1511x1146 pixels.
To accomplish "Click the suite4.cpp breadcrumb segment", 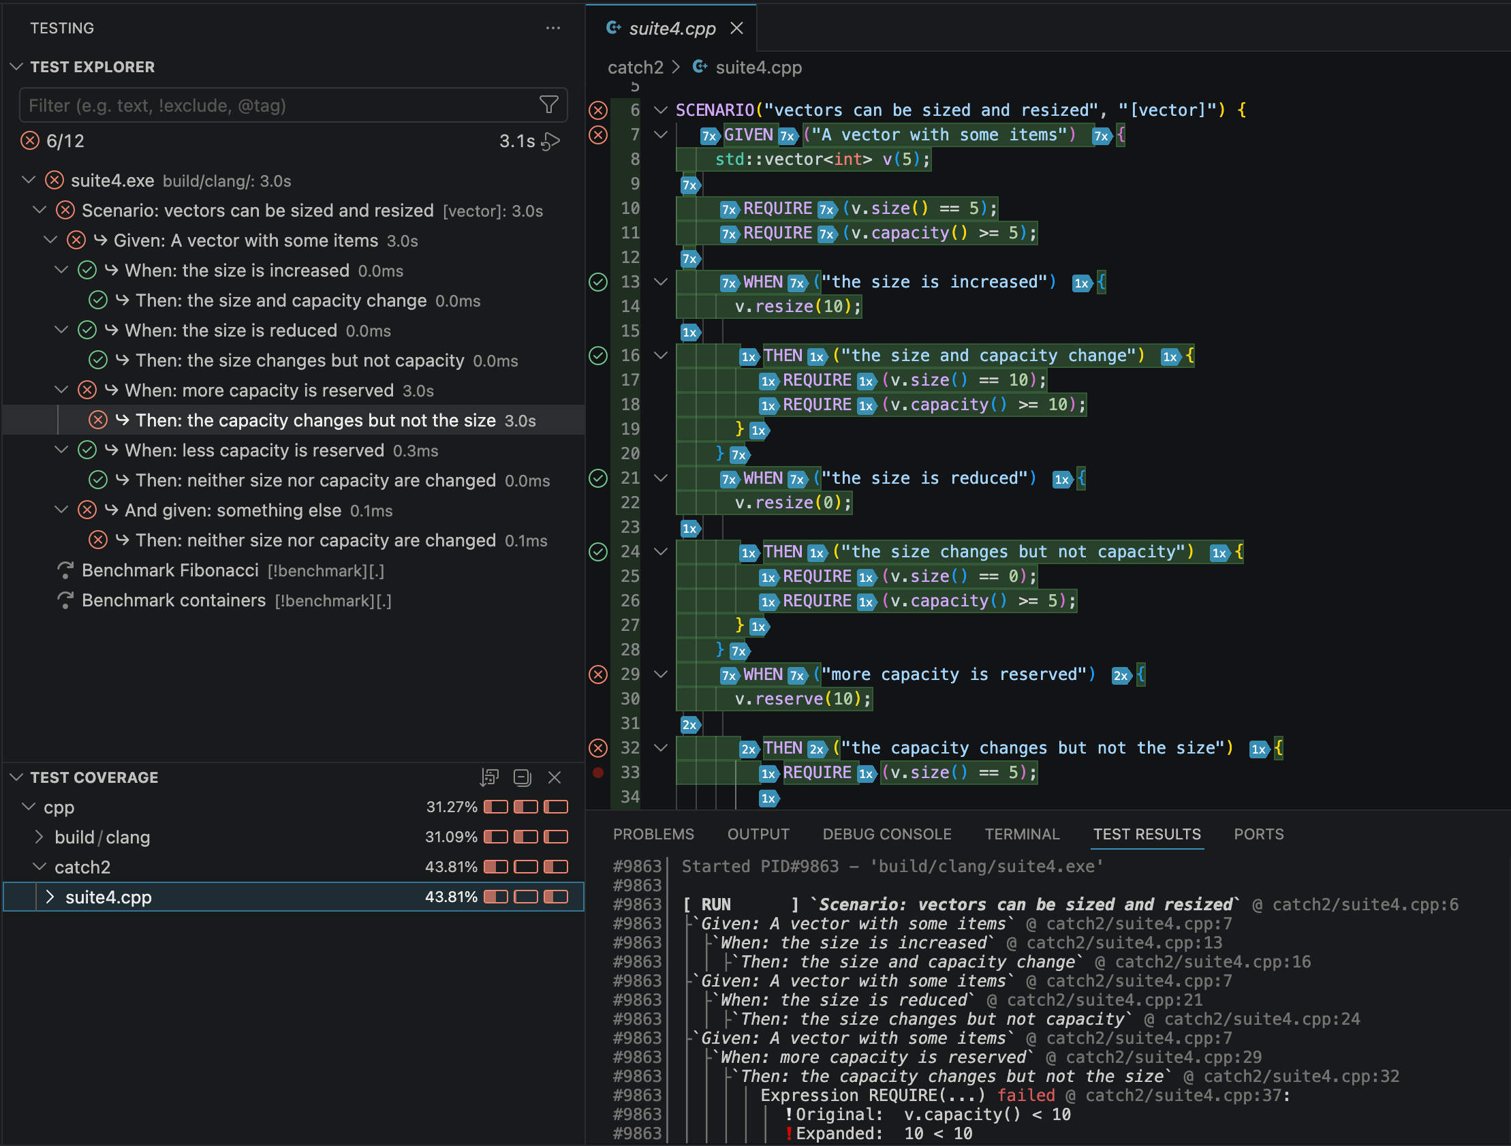I will pyautogui.click(x=758, y=67).
